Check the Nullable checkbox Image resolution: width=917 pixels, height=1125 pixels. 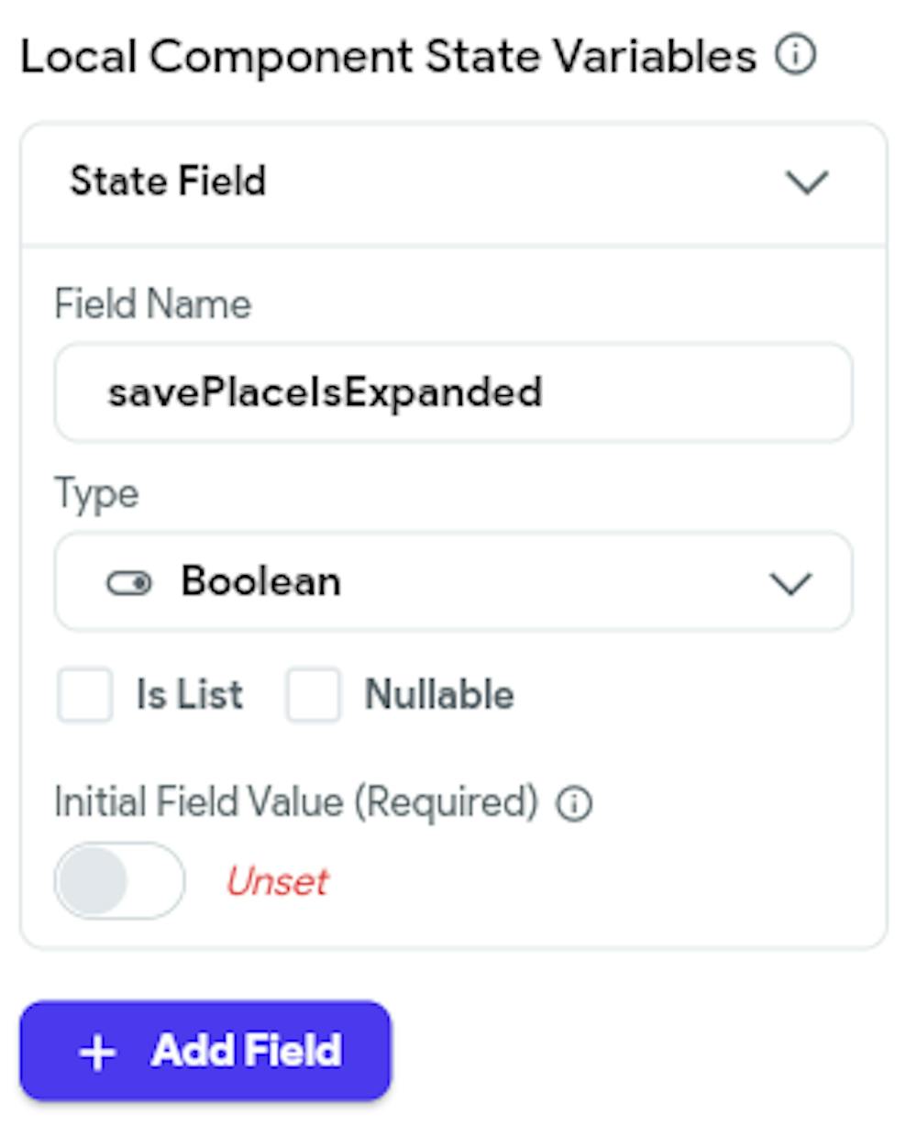tap(313, 695)
